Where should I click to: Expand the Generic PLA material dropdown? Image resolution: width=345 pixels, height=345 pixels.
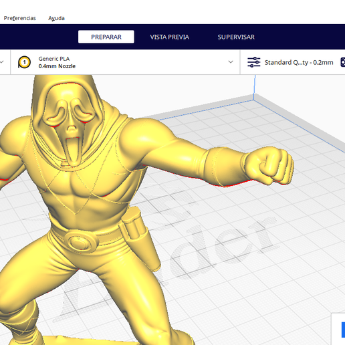coord(231,62)
